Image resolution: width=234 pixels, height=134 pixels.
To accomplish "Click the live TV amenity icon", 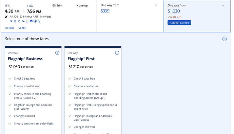I will (x=31, y=21).
